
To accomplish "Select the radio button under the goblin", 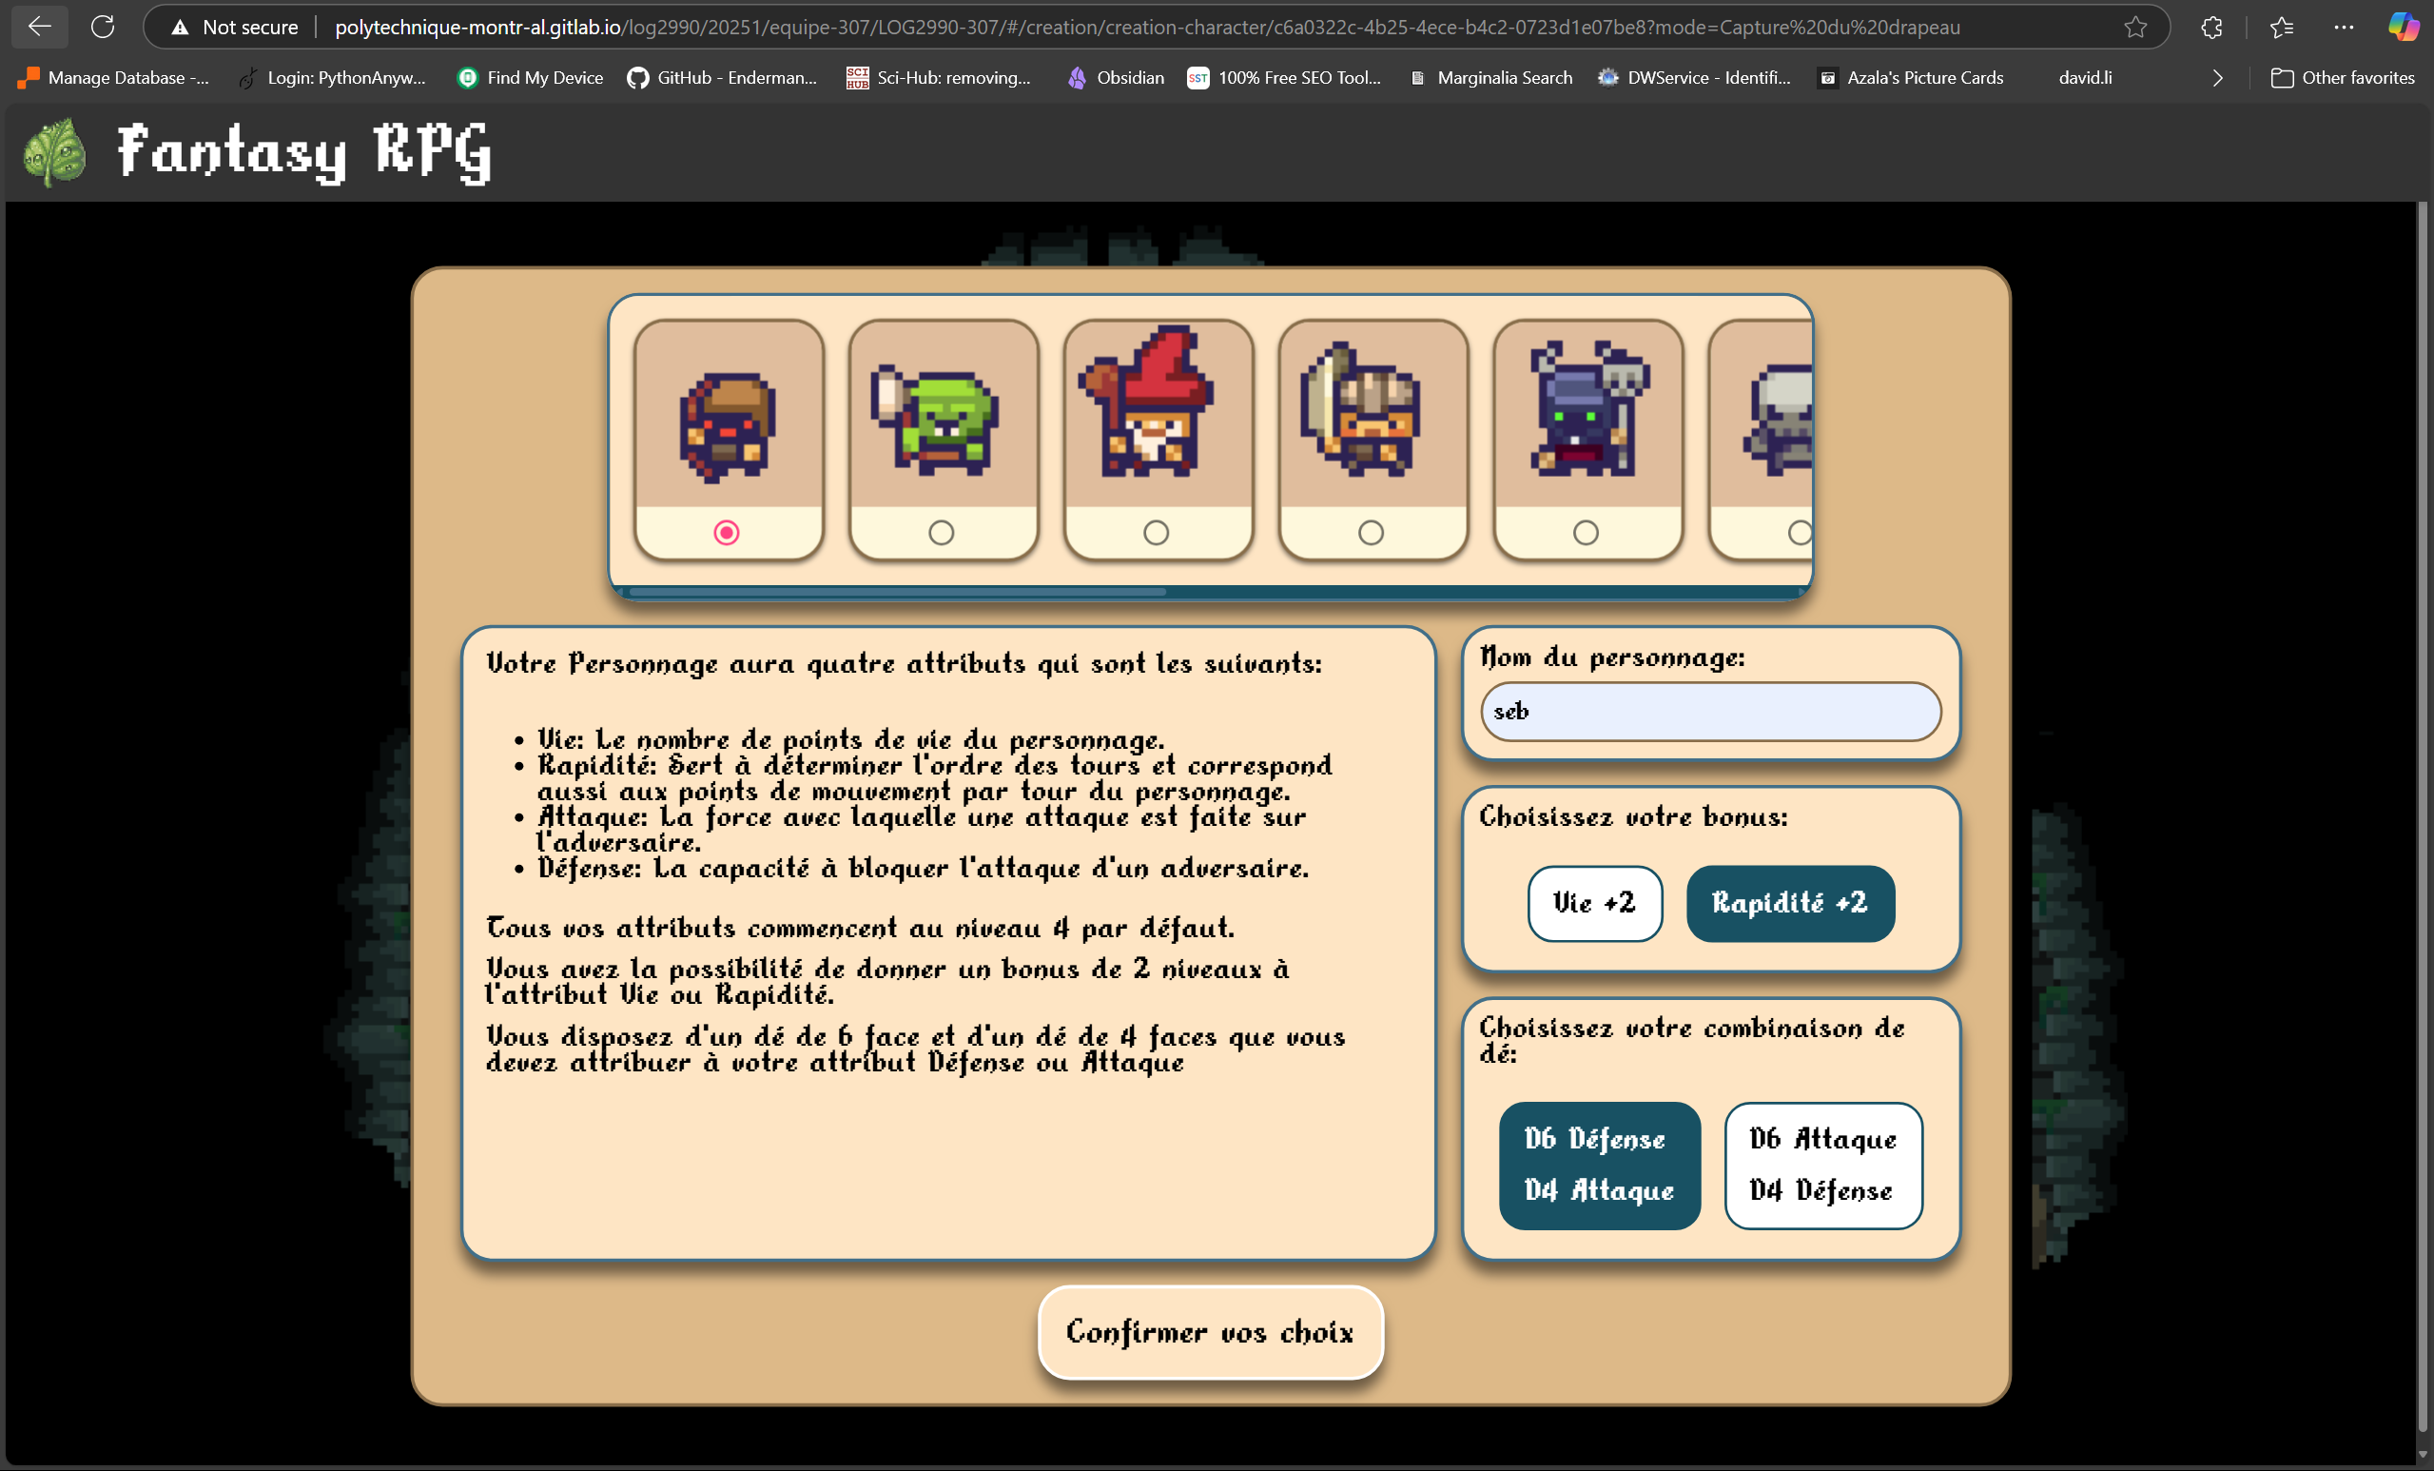I will click(942, 532).
